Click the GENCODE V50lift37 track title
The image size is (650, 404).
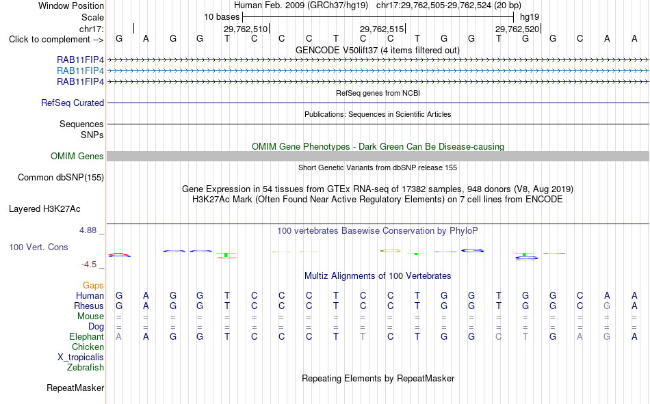click(378, 50)
